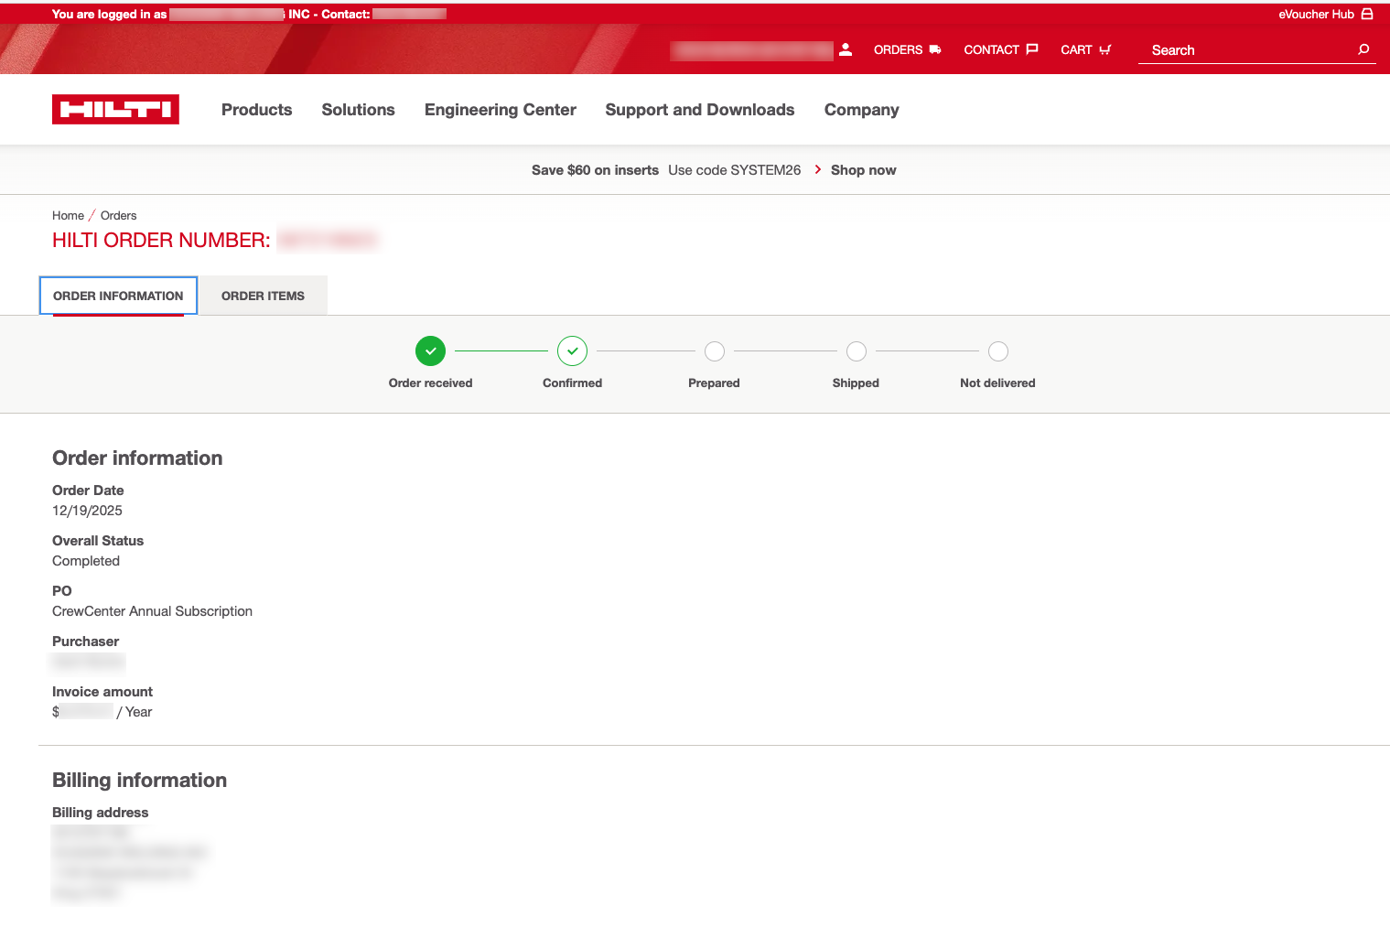Click the order date 12/19/2025

click(87, 511)
